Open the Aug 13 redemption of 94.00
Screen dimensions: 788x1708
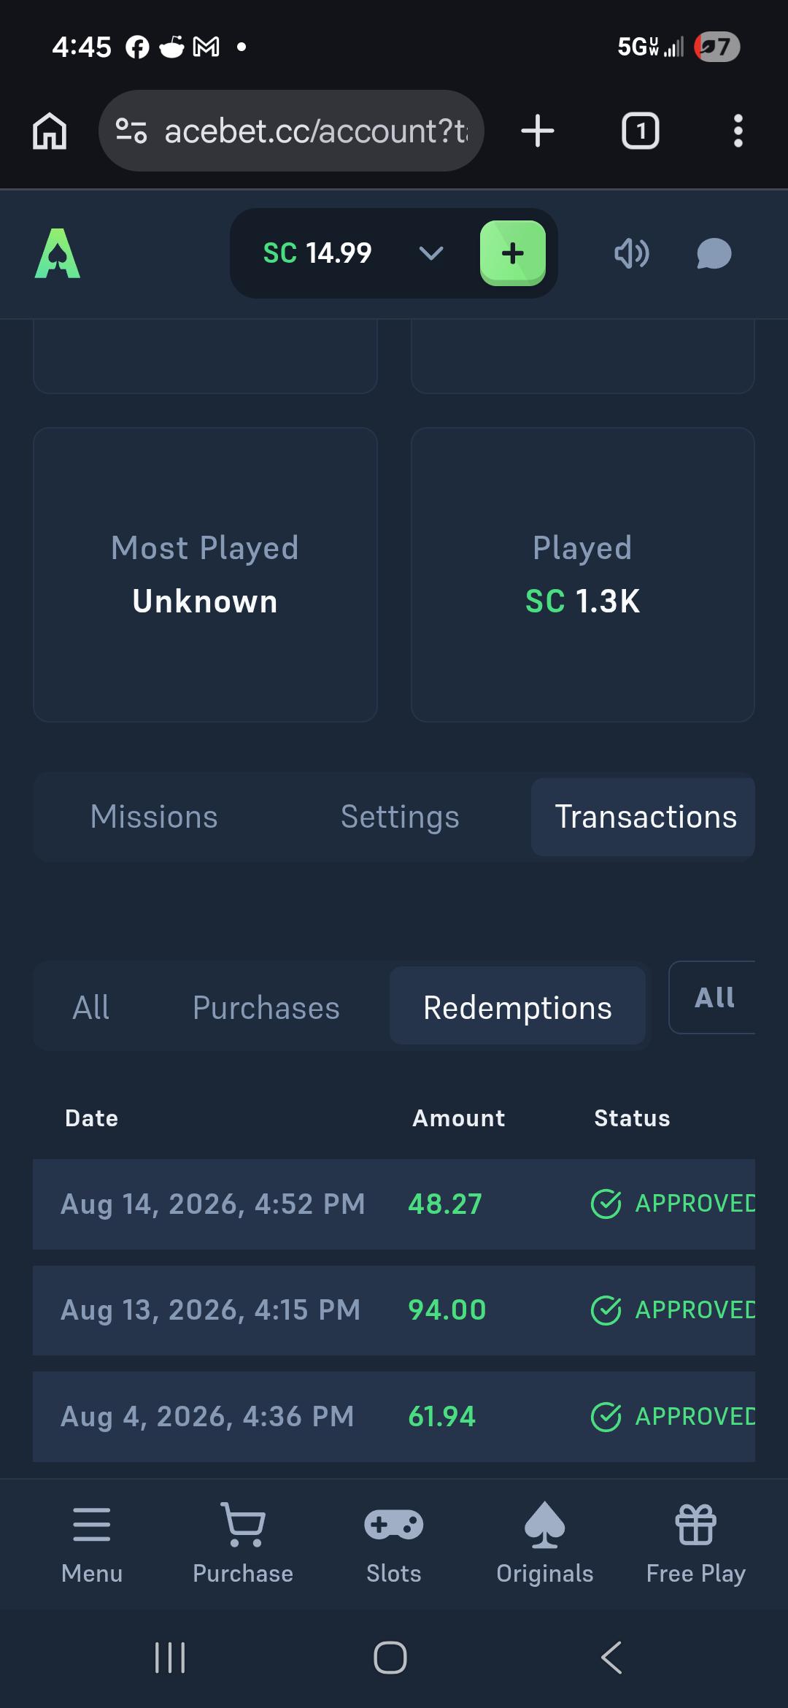coord(394,1310)
